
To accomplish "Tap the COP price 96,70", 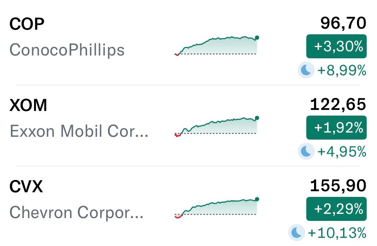I will coord(343,24).
